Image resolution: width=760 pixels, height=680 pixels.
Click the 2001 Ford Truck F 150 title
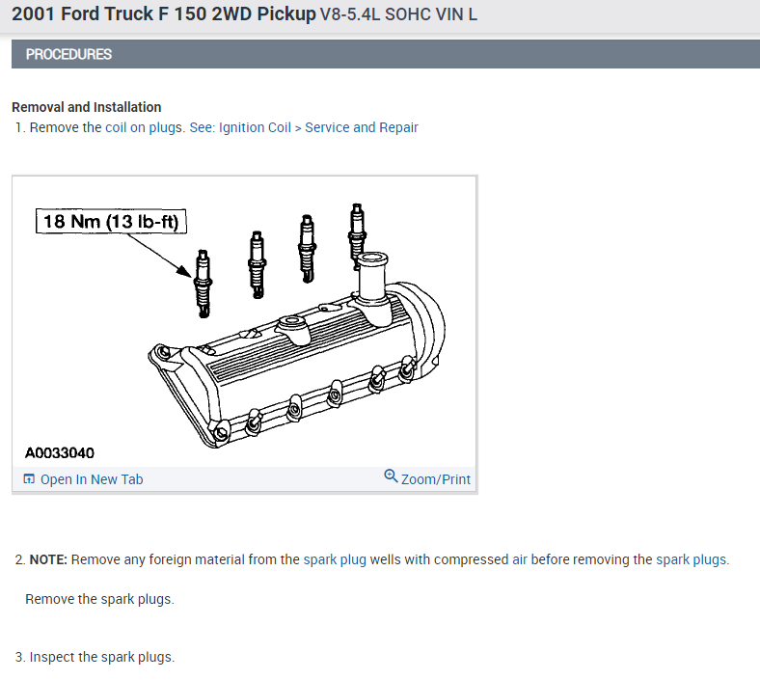tap(163, 15)
